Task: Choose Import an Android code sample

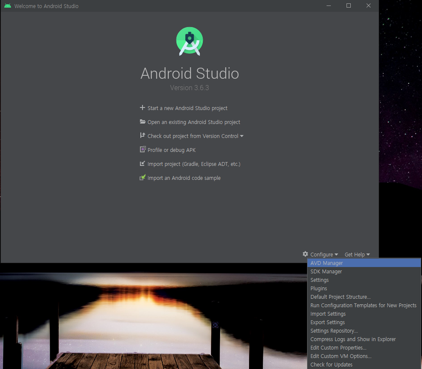Action: 184,178
